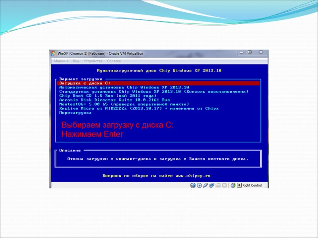This screenshot has width=318, height=238.
Task: Click the Right Control host key label
Action: tap(252, 185)
